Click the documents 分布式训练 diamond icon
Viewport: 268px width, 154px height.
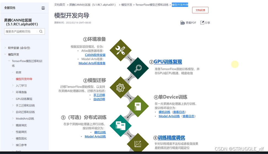coord(120,126)
